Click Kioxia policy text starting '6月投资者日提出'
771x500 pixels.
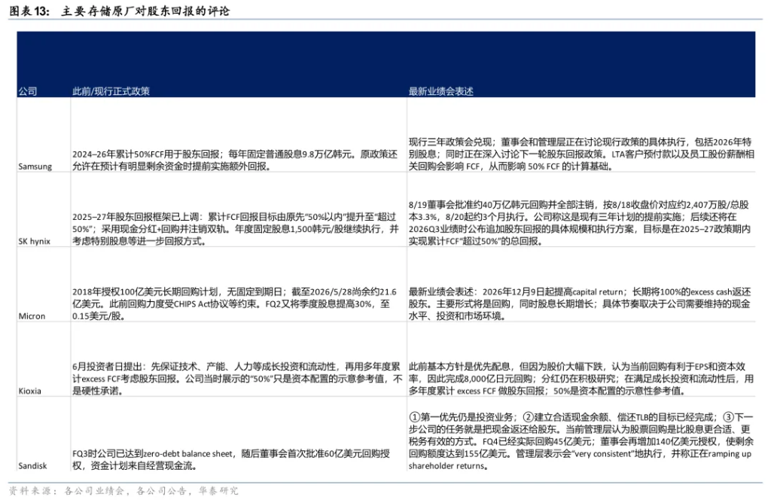point(237,379)
